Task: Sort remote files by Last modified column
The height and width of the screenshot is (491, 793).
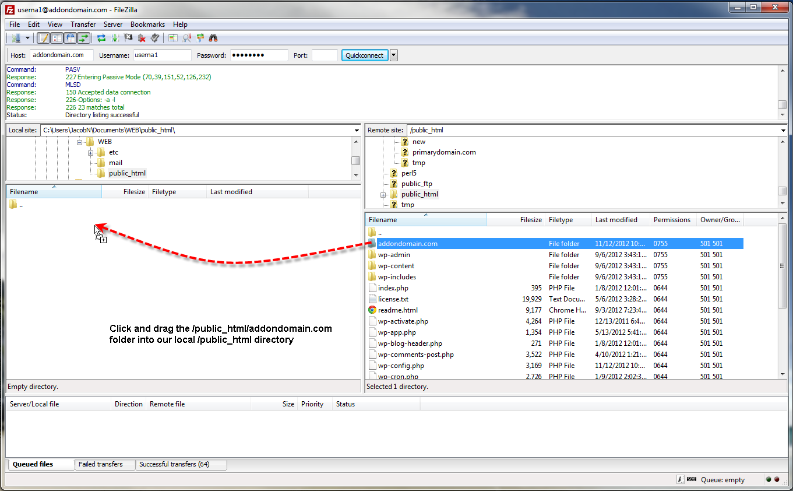Action: click(616, 220)
